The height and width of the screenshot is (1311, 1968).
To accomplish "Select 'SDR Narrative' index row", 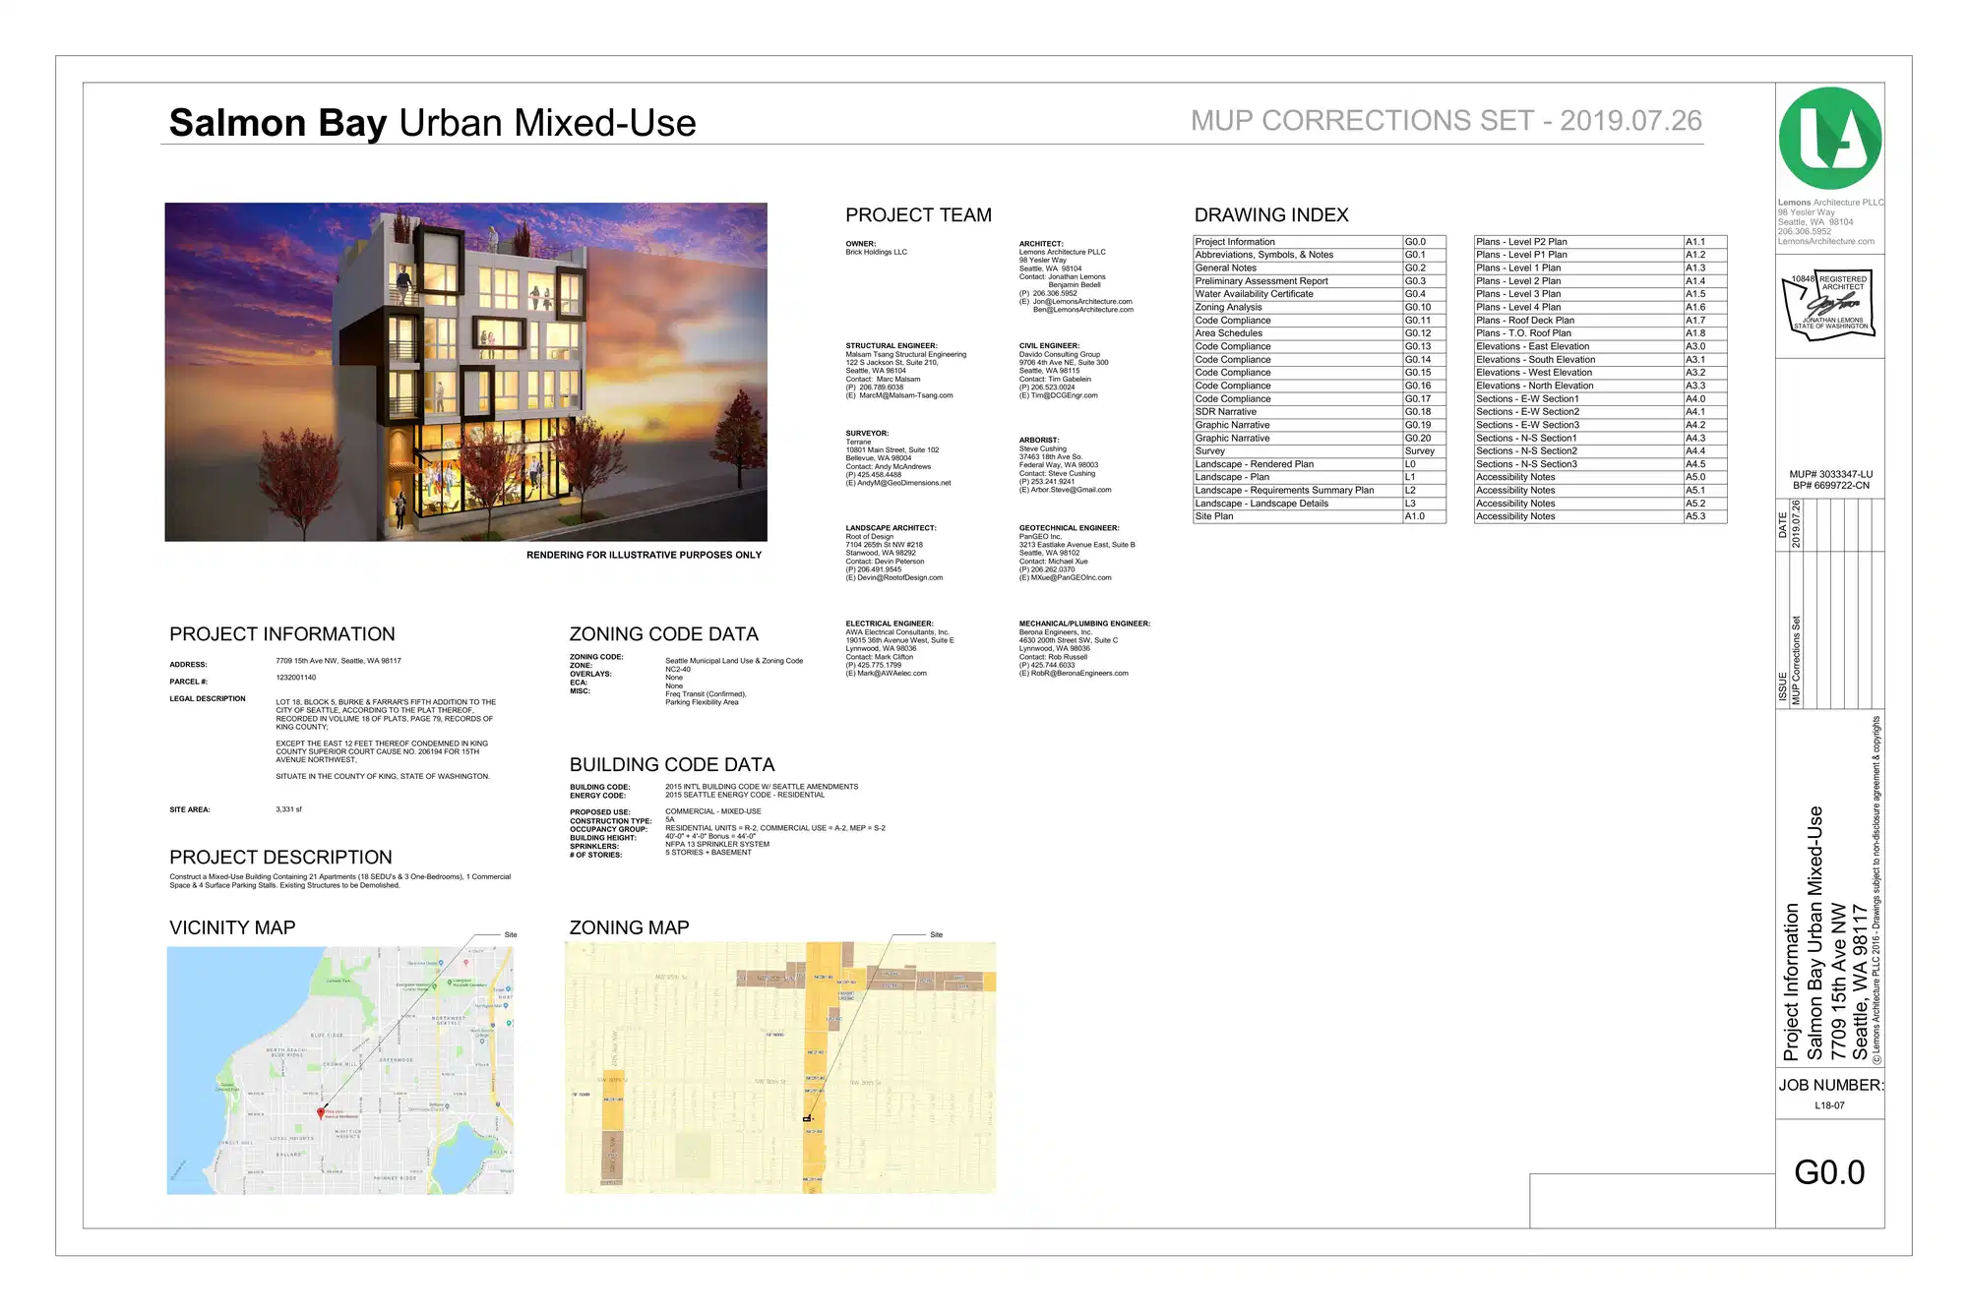I will coord(1320,412).
